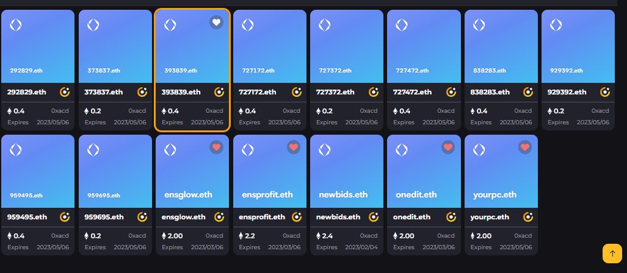
Task: Click the 2.2 ETH price on ensprofit.eth
Action: [x=247, y=236]
